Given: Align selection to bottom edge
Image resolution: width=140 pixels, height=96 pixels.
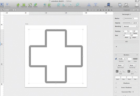Looking at the screenshot, I should 111,10.
